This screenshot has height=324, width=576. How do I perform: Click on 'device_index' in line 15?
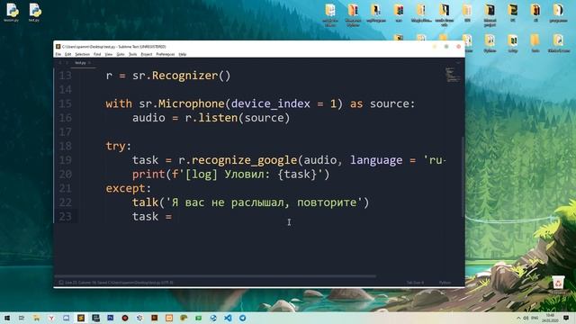click(x=271, y=104)
